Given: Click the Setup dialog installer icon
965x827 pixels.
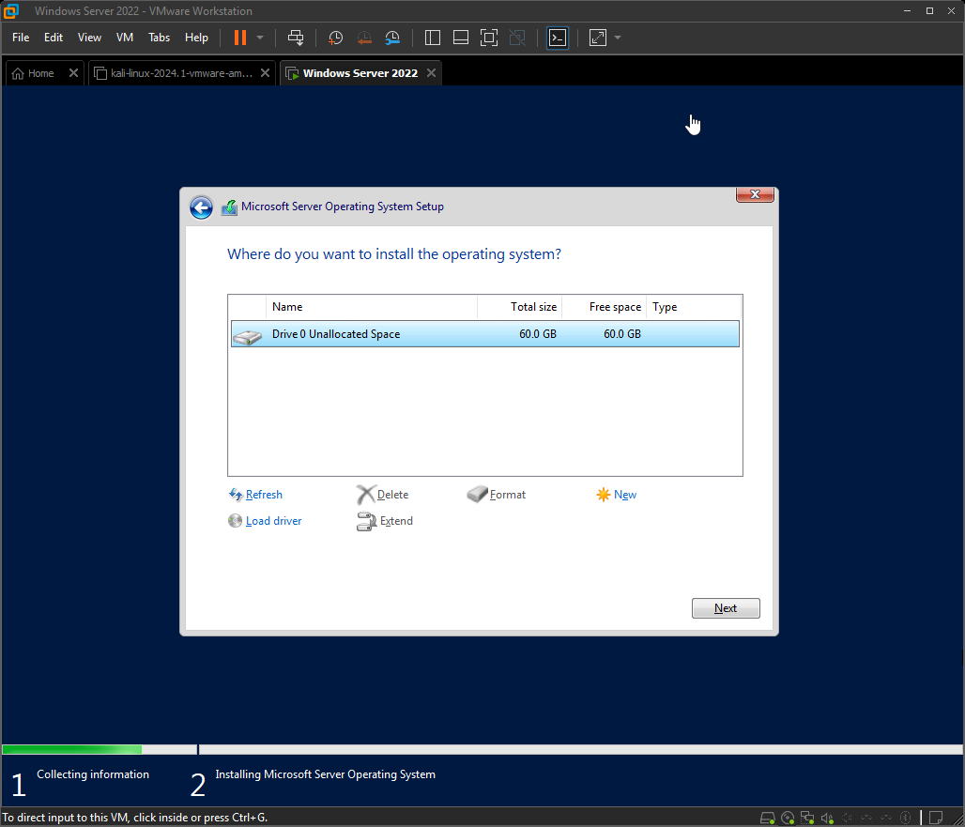Looking at the screenshot, I should coord(230,207).
